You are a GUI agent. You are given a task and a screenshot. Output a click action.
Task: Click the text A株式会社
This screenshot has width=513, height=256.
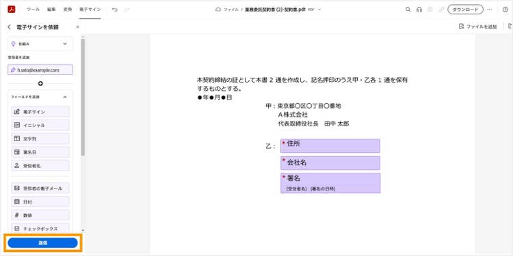coord(293,115)
